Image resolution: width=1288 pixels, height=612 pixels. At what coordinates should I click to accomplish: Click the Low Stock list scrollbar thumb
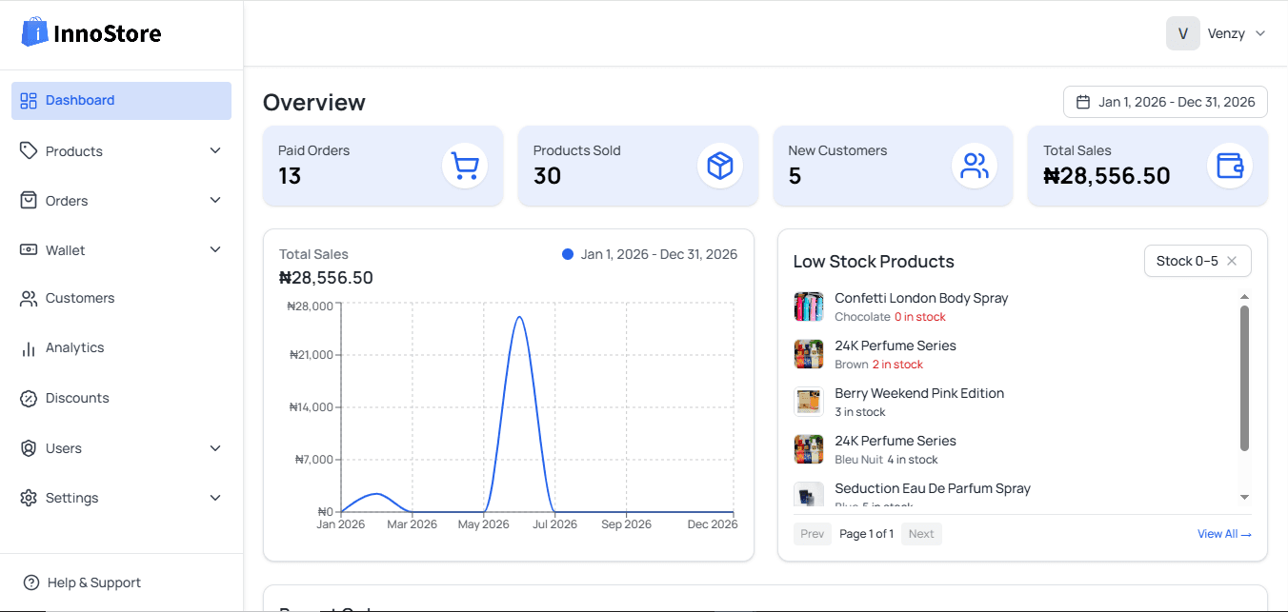[x=1244, y=378]
